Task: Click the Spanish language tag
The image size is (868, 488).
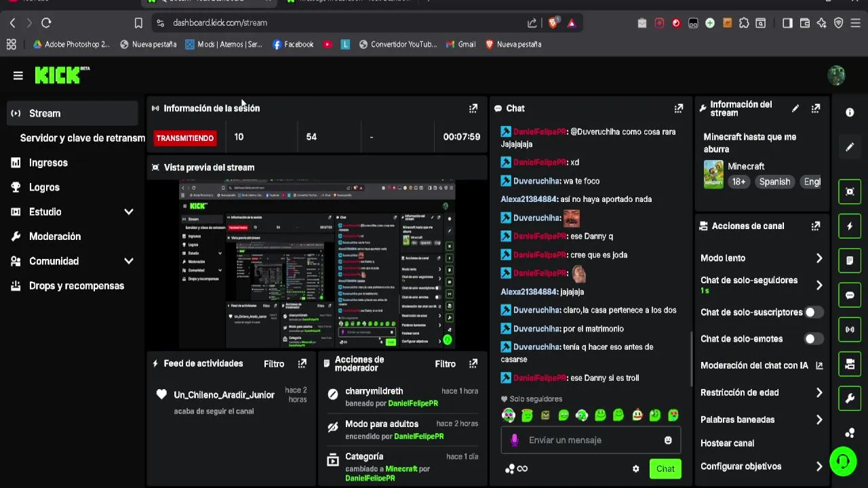Action: pyautogui.click(x=774, y=182)
